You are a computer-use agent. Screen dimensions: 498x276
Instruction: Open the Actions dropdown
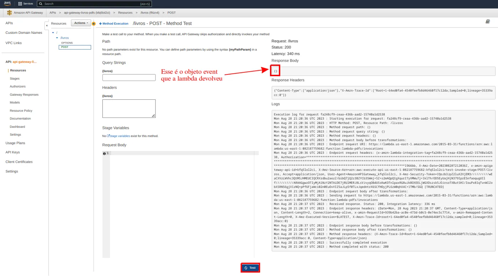(81, 23)
